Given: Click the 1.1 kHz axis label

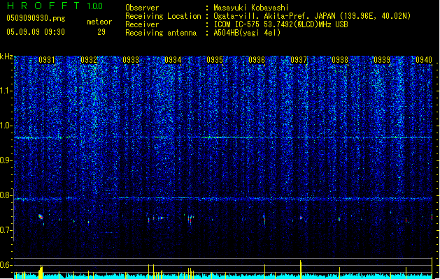Looking at the screenshot, I should [6, 91].
